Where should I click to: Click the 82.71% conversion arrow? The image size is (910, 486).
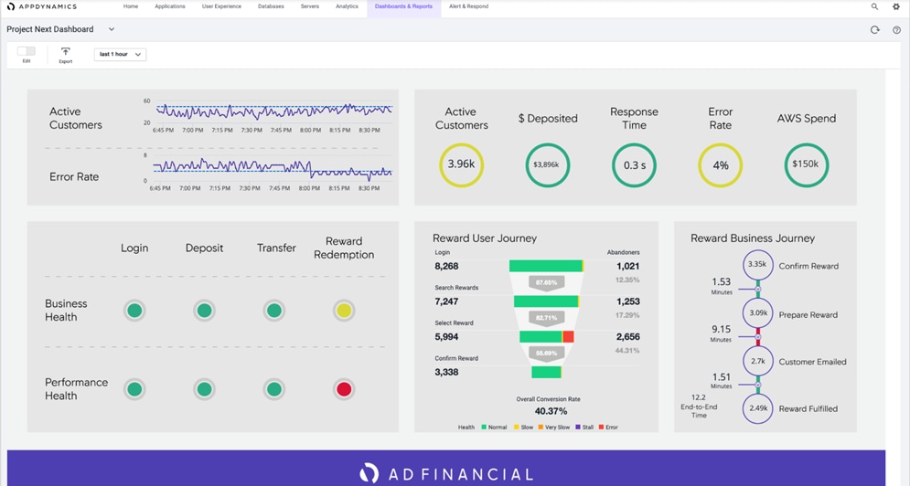point(547,319)
